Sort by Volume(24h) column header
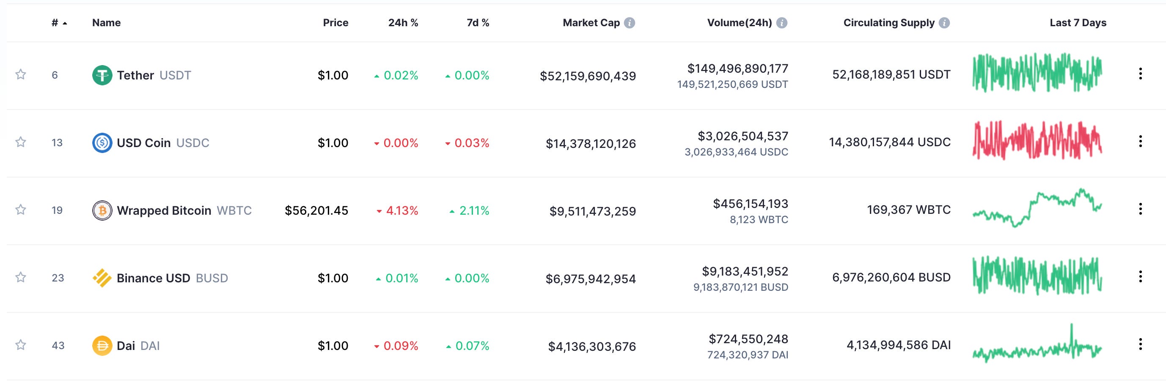 (740, 22)
